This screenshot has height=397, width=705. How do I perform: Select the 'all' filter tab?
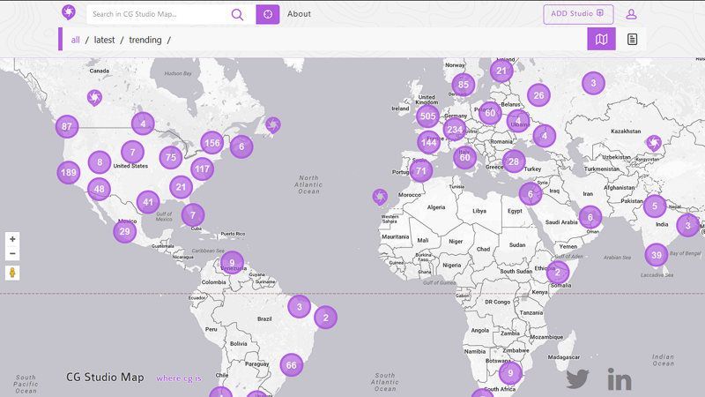(76, 40)
